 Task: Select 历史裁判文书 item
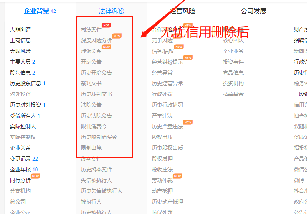[x=96, y=94]
